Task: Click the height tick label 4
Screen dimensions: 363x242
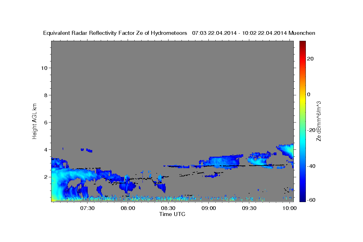Action: click(46, 149)
